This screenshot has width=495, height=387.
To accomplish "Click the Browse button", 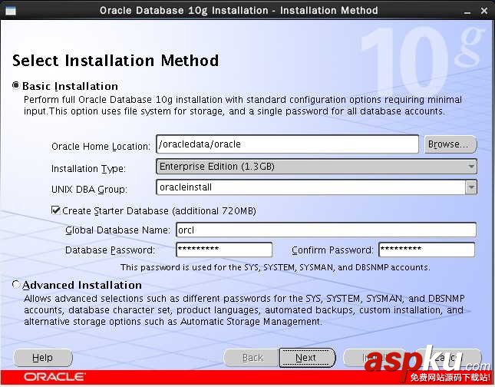I will [450, 144].
